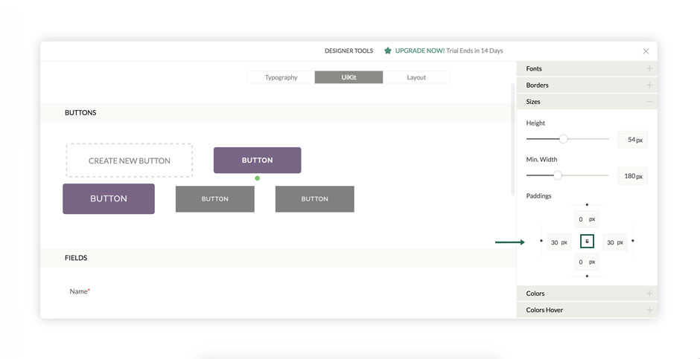Toggle the paddings lock icon

587,241
